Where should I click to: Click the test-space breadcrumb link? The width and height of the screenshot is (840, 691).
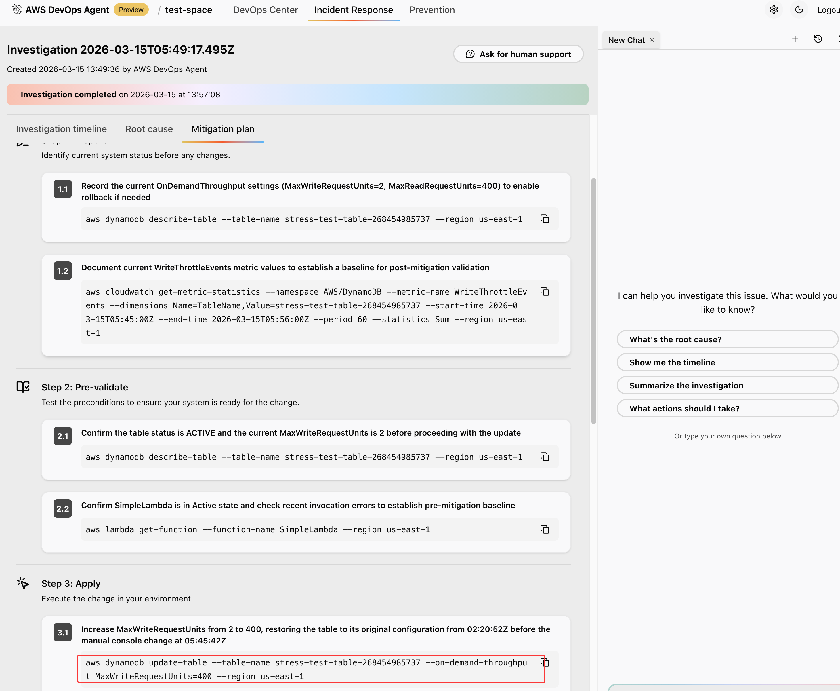coord(188,10)
